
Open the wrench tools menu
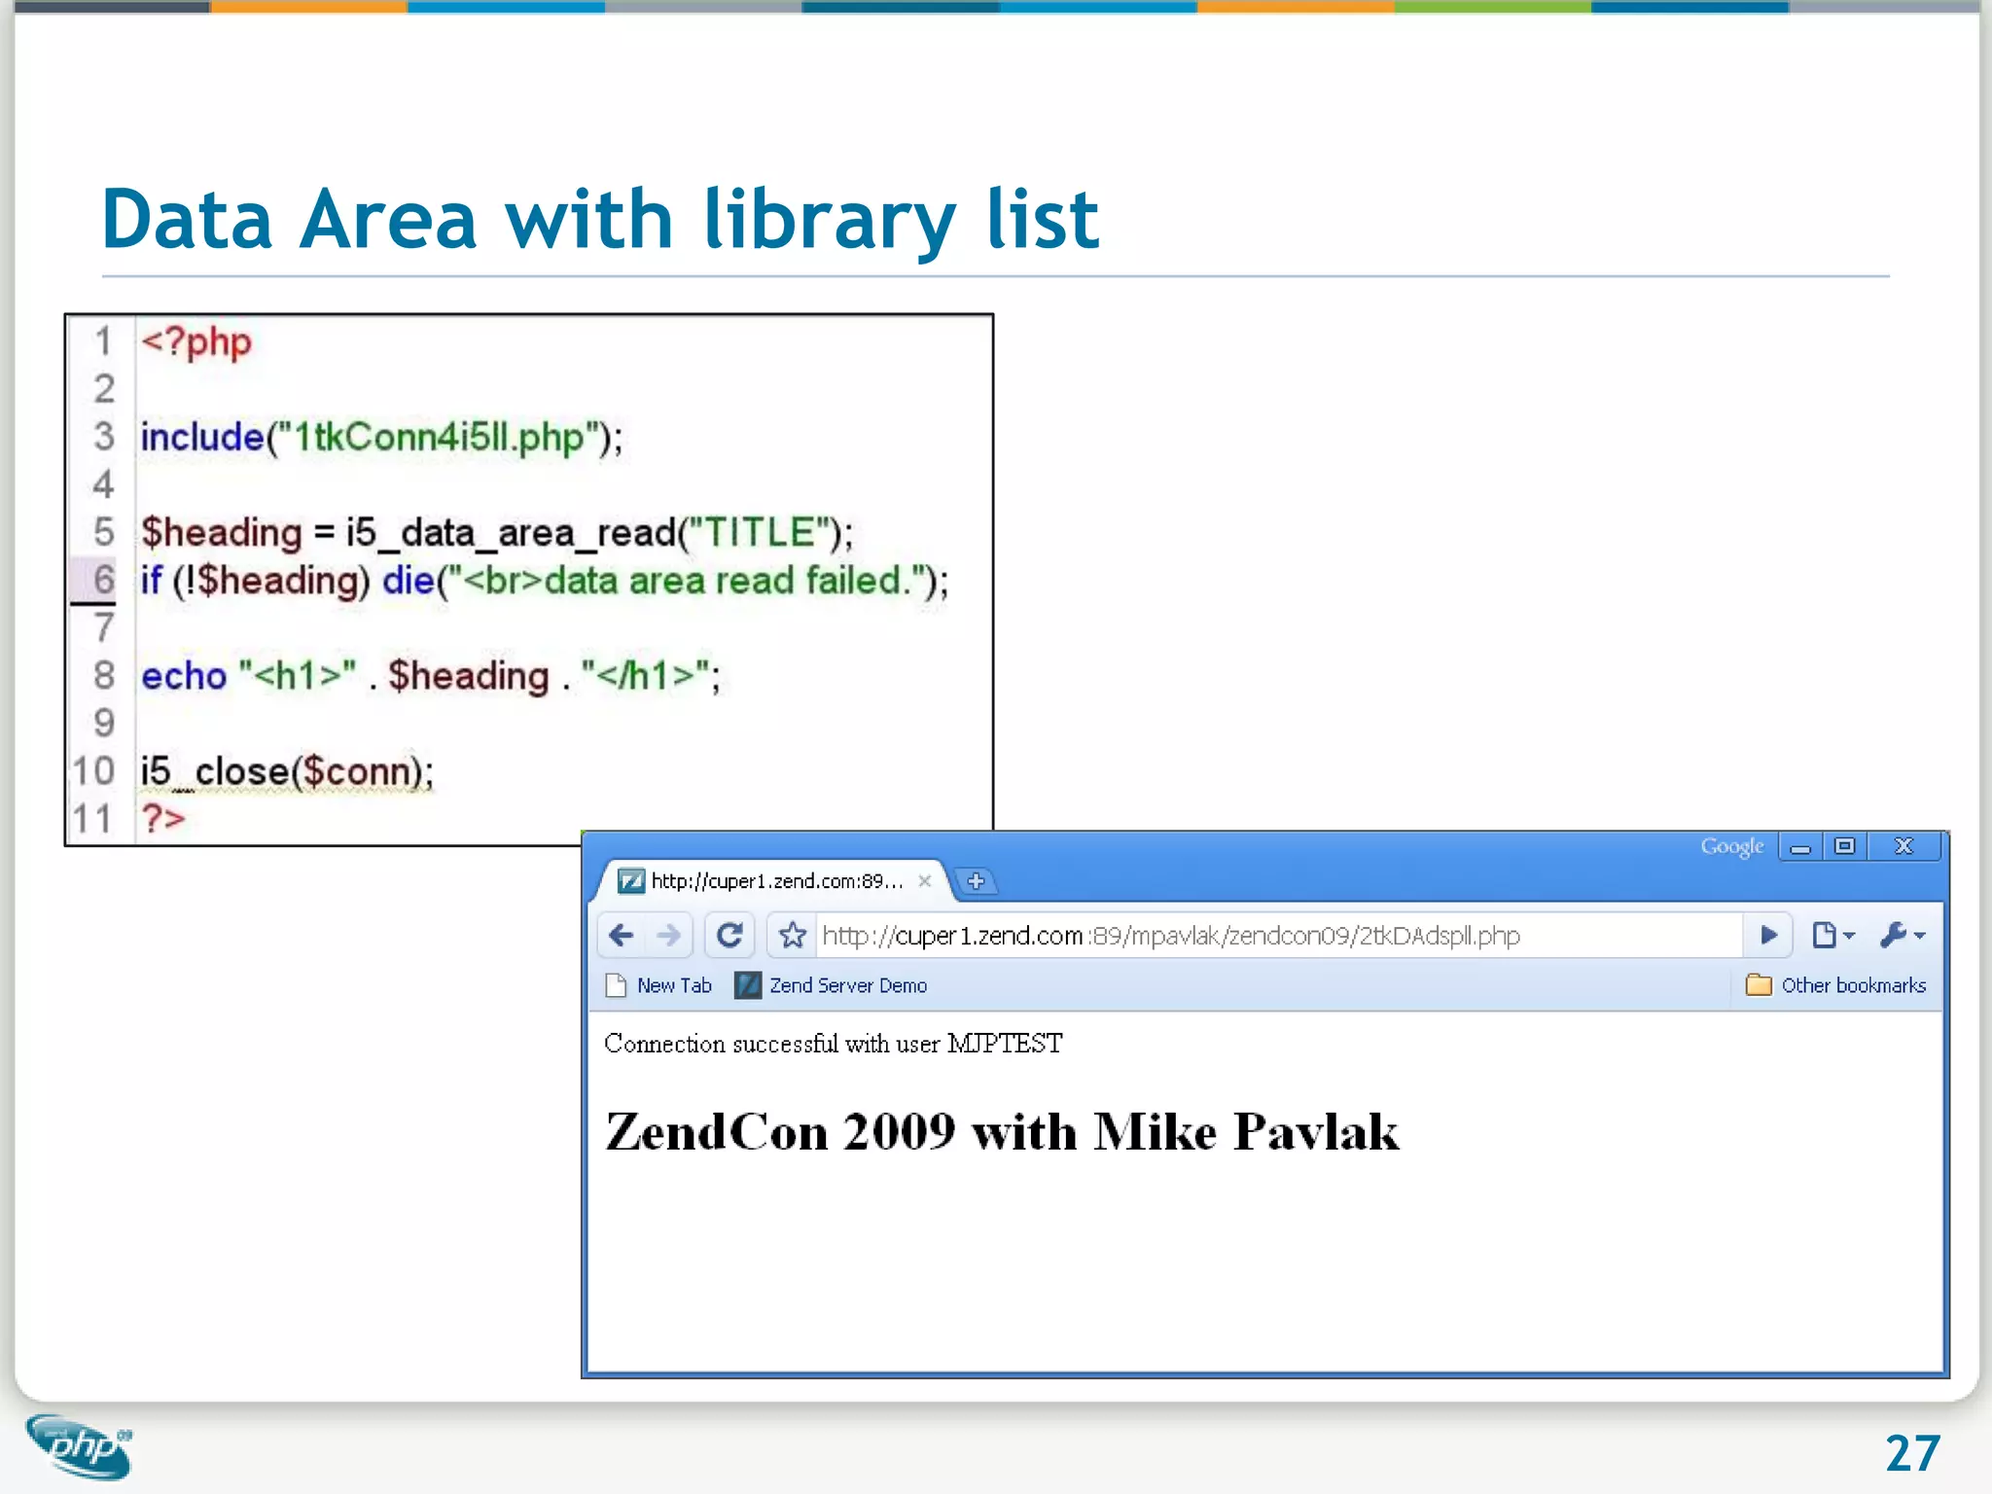[x=1902, y=935]
